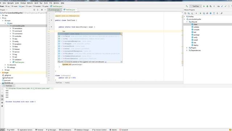Start debugging with the bug icon
Viewport: 232px width, 131px height.
(207, 6)
